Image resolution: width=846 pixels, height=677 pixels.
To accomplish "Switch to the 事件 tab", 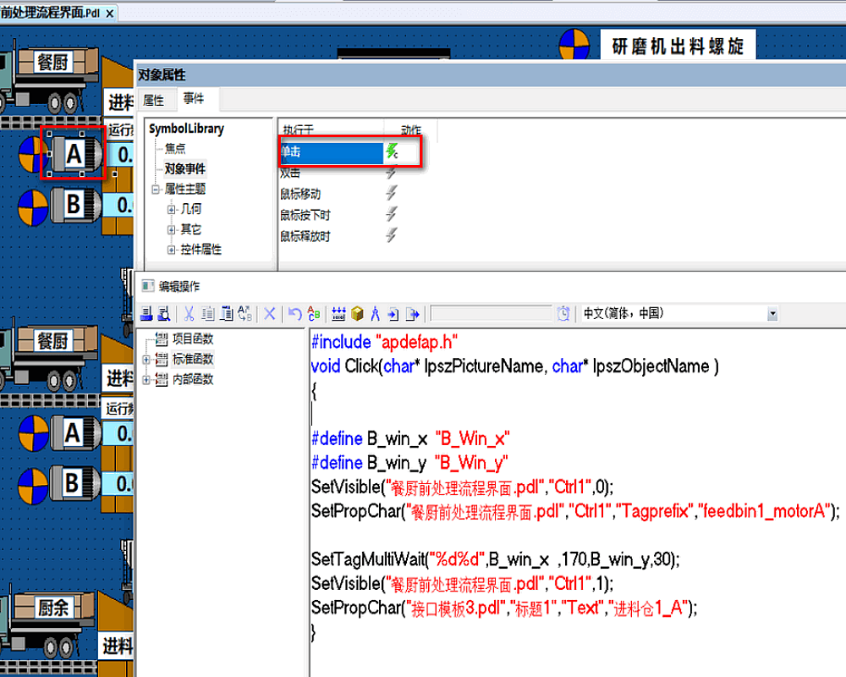I will click(194, 100).
